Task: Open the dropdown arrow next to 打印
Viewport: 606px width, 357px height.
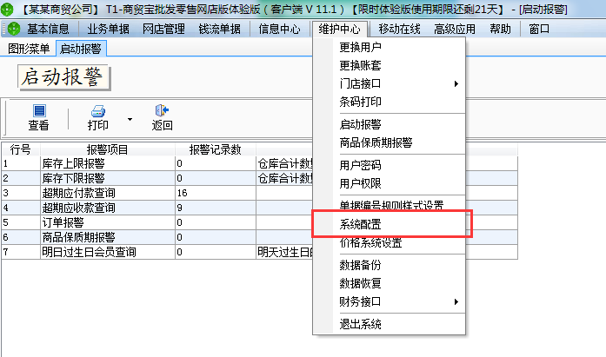Action: pyautogui.click(x=130, y=119)
